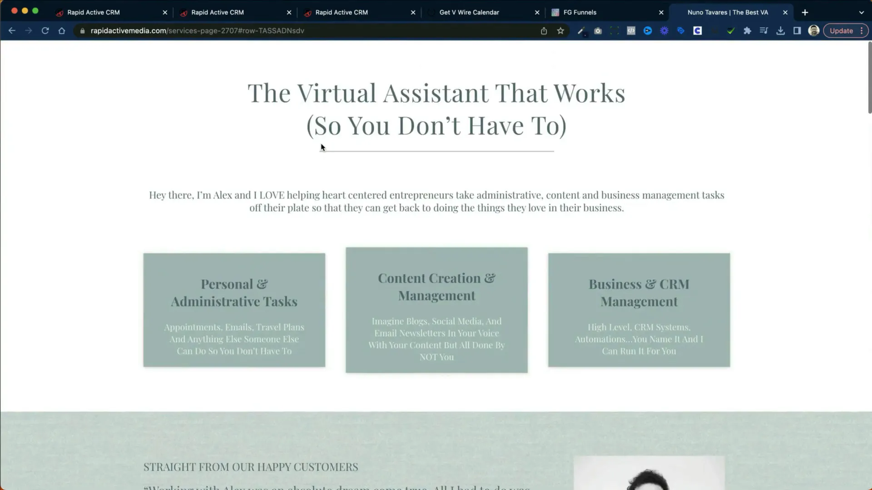Expand the tab search chevron
The image size is (872, 490).
862,12
